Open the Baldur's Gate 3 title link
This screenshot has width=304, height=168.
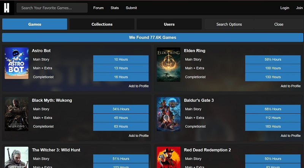(x=199, y=100)
